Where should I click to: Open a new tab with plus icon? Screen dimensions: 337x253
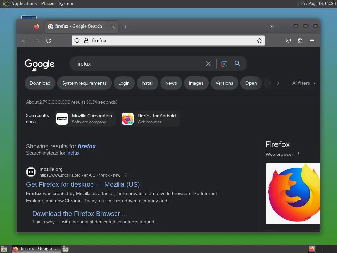[x=125, y=27]
